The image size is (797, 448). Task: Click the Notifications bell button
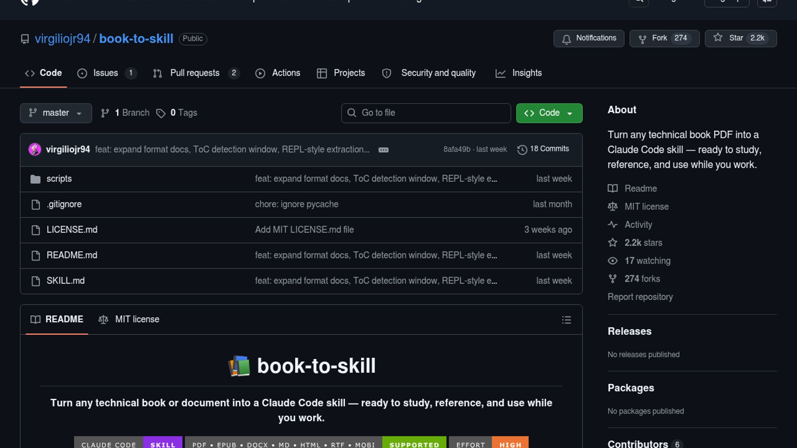click(589, 38)
